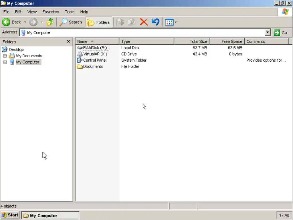293x220 pixels.
Task: Click My Computer taskbar button
Action: (50, 215)
